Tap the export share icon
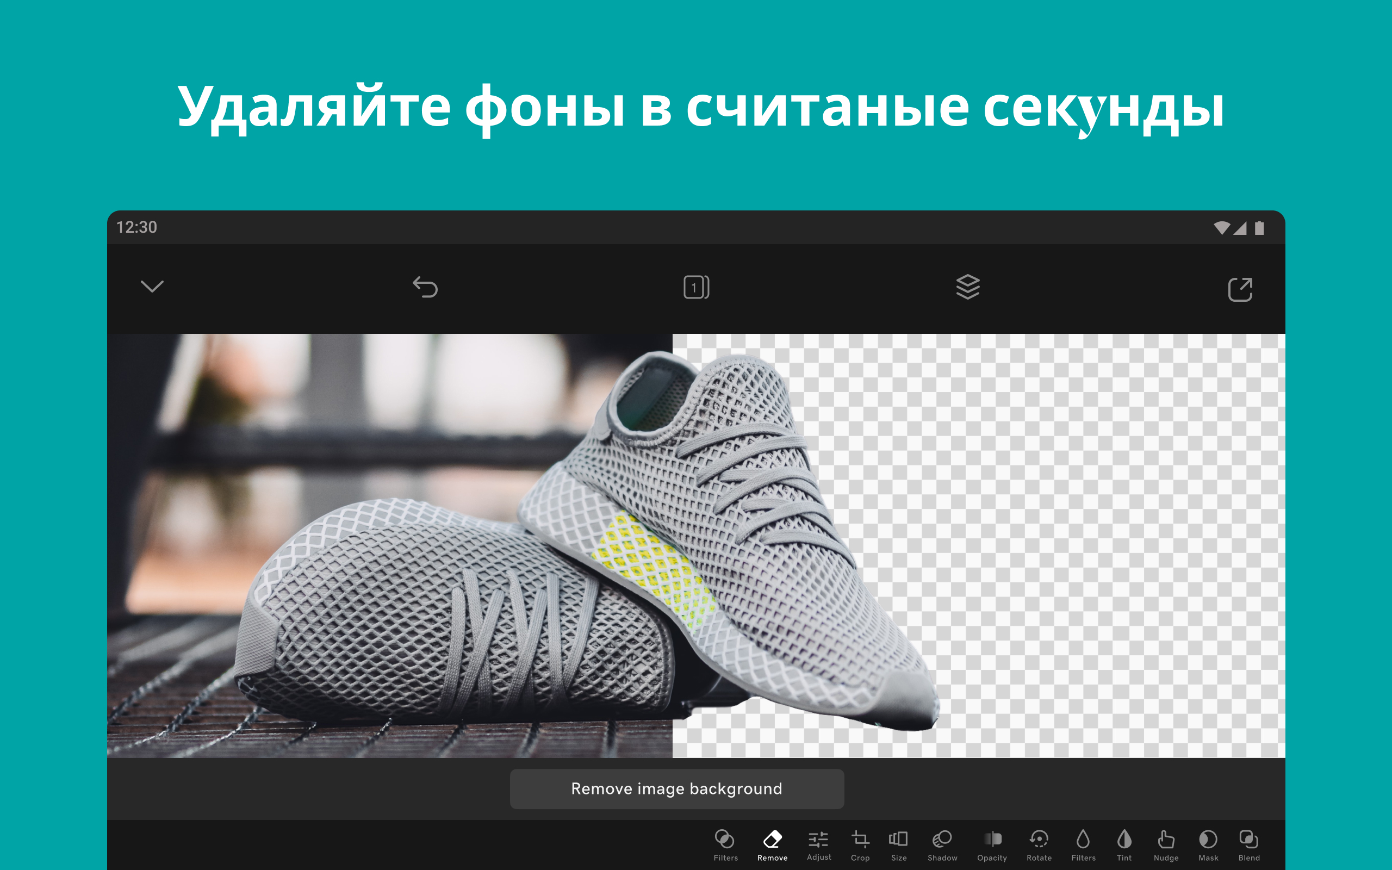This screenshot has width=1392, height=870. (1240, 289)
